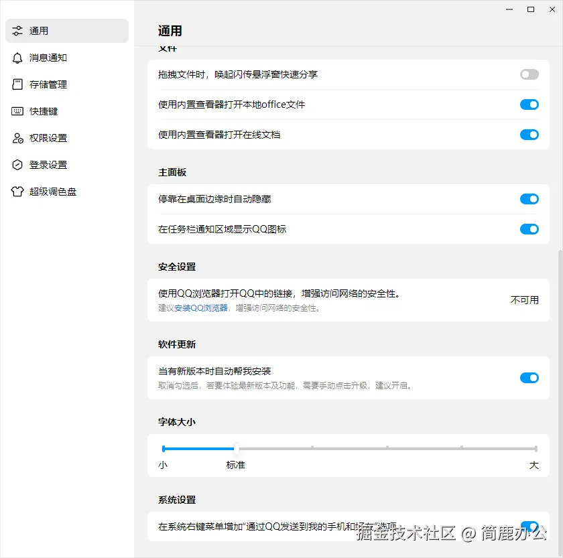The height and width of the screenshot is (558, 563).
Task: Click the font size slider handle at 标准
Action: click(x=235, y=449)
